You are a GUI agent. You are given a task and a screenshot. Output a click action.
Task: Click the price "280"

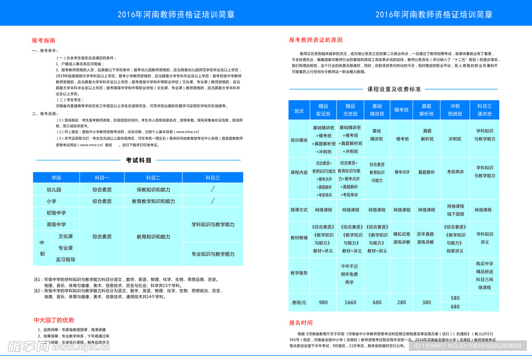coord(402,303)
